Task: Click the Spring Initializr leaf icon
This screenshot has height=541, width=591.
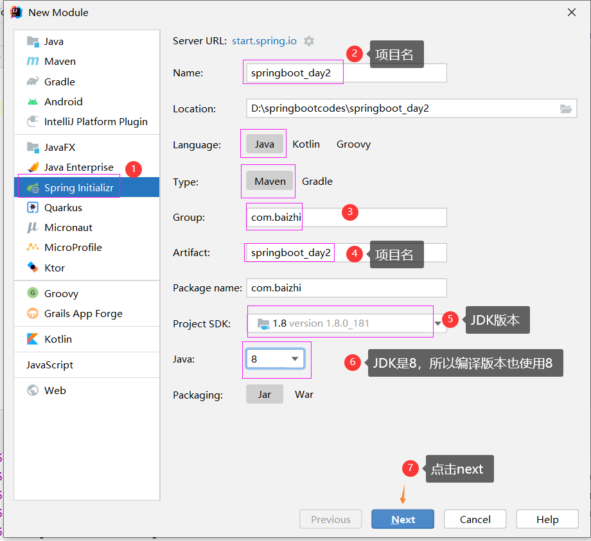Action: pyautogui.click(x=33, y=187)
